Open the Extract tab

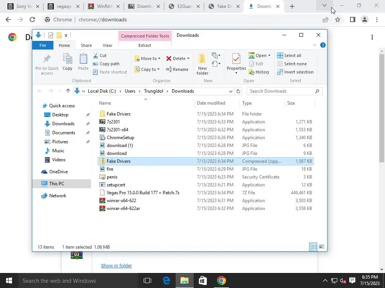coord(145,45)
